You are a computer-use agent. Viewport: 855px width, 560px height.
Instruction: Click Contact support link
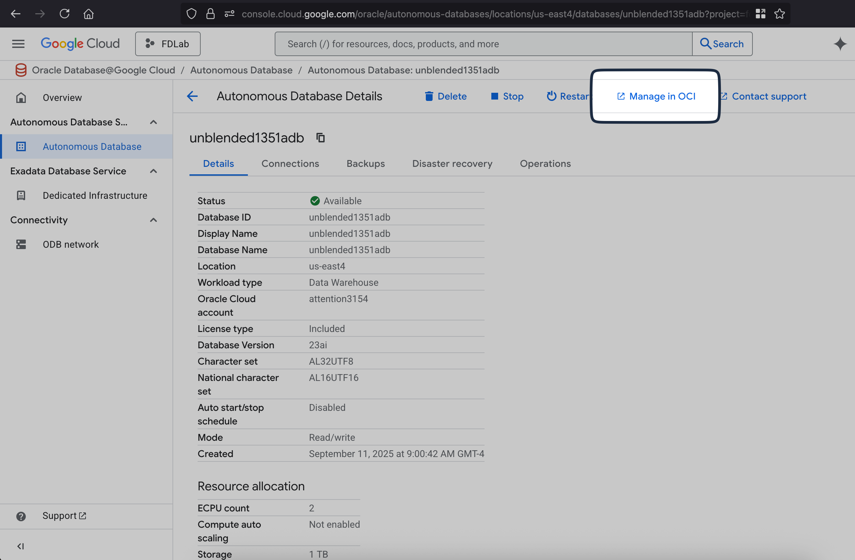click(763, 96)
